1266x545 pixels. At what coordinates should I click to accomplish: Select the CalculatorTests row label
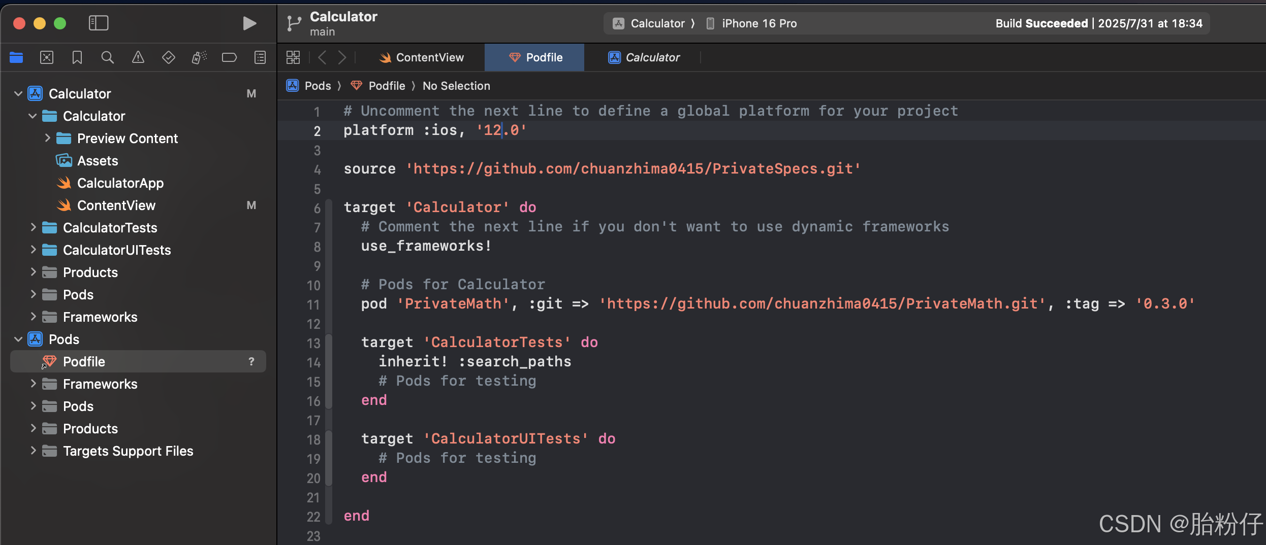coord(110,228)
